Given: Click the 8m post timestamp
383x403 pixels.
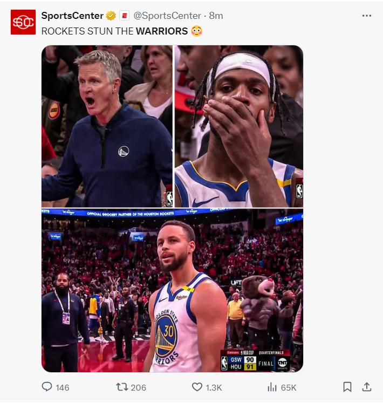Looking at the screenshot, I should coord(216,16).
